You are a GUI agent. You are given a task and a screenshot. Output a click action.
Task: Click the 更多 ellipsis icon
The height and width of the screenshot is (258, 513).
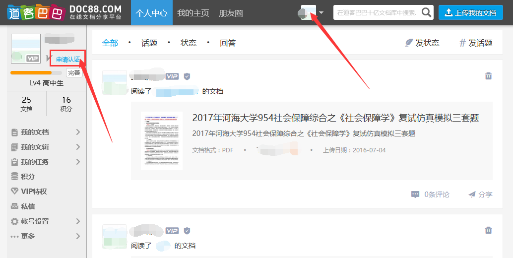tap(14, 237)
